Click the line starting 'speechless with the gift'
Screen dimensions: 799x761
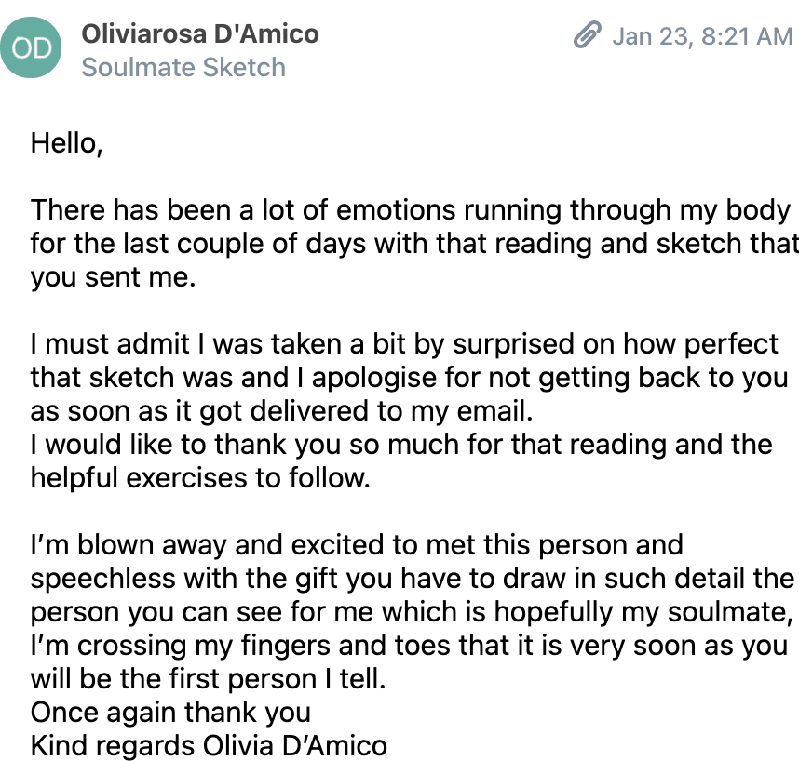pyautogui.click(x=413, y=579)
